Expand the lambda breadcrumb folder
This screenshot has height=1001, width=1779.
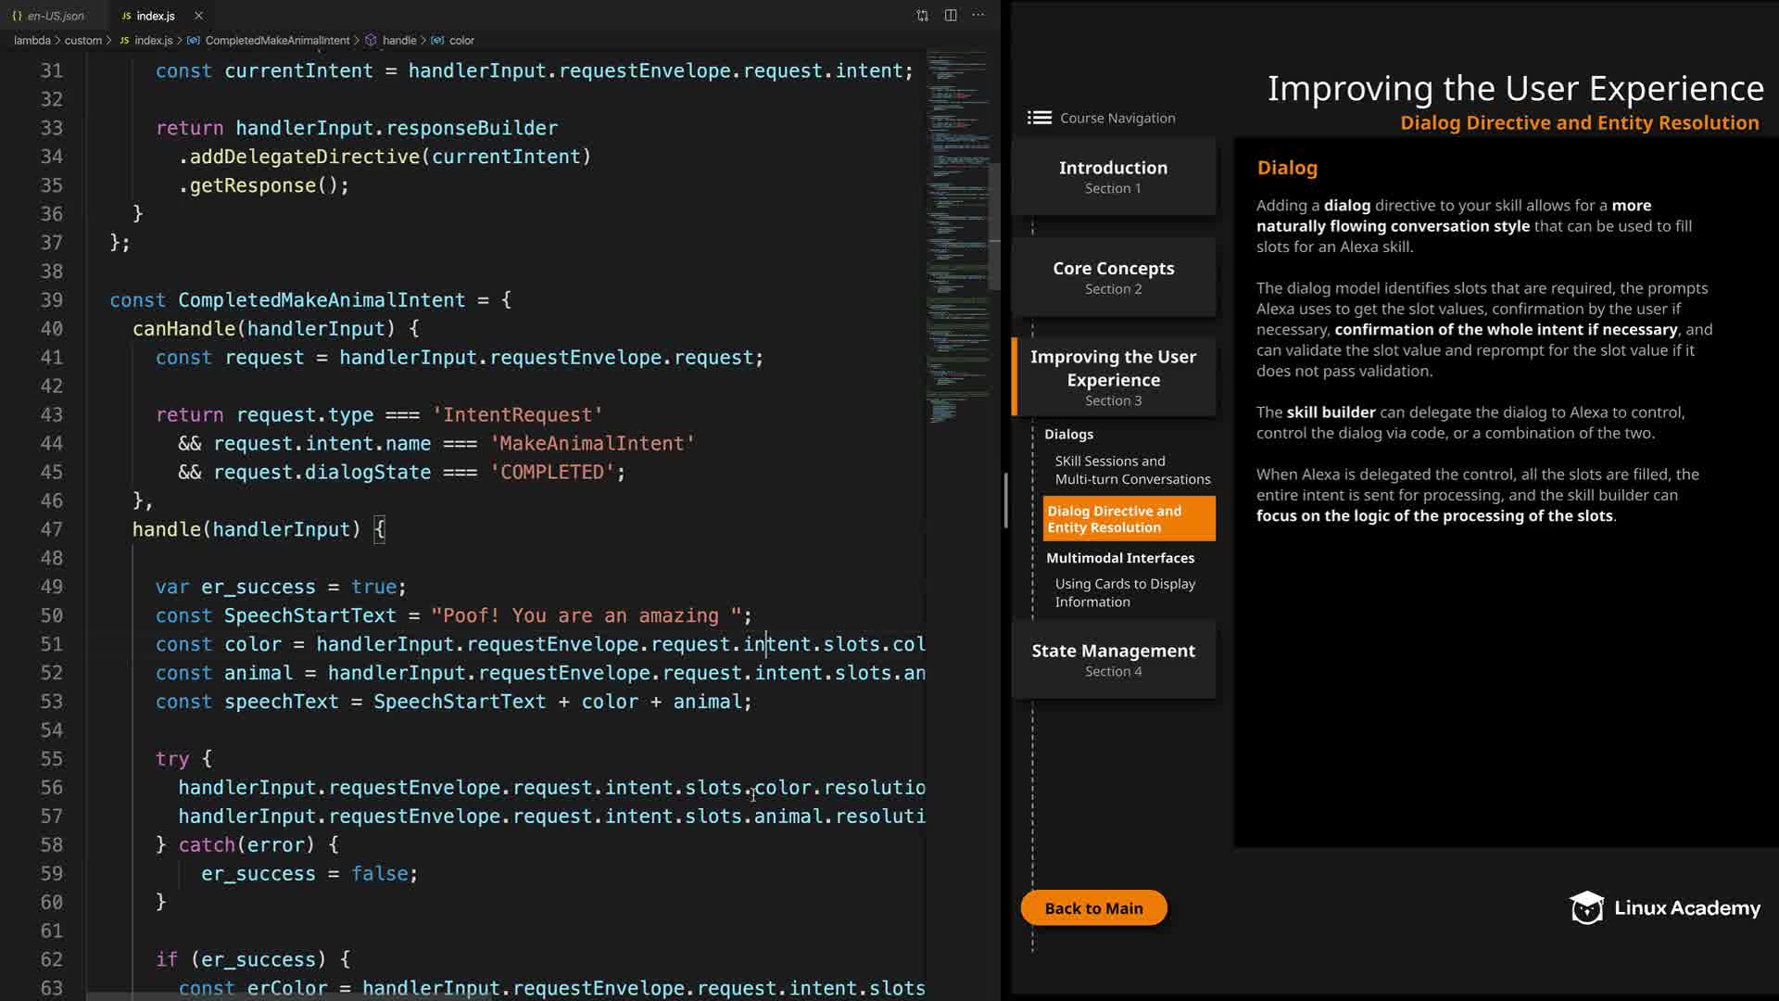click(x=32, y=41)
